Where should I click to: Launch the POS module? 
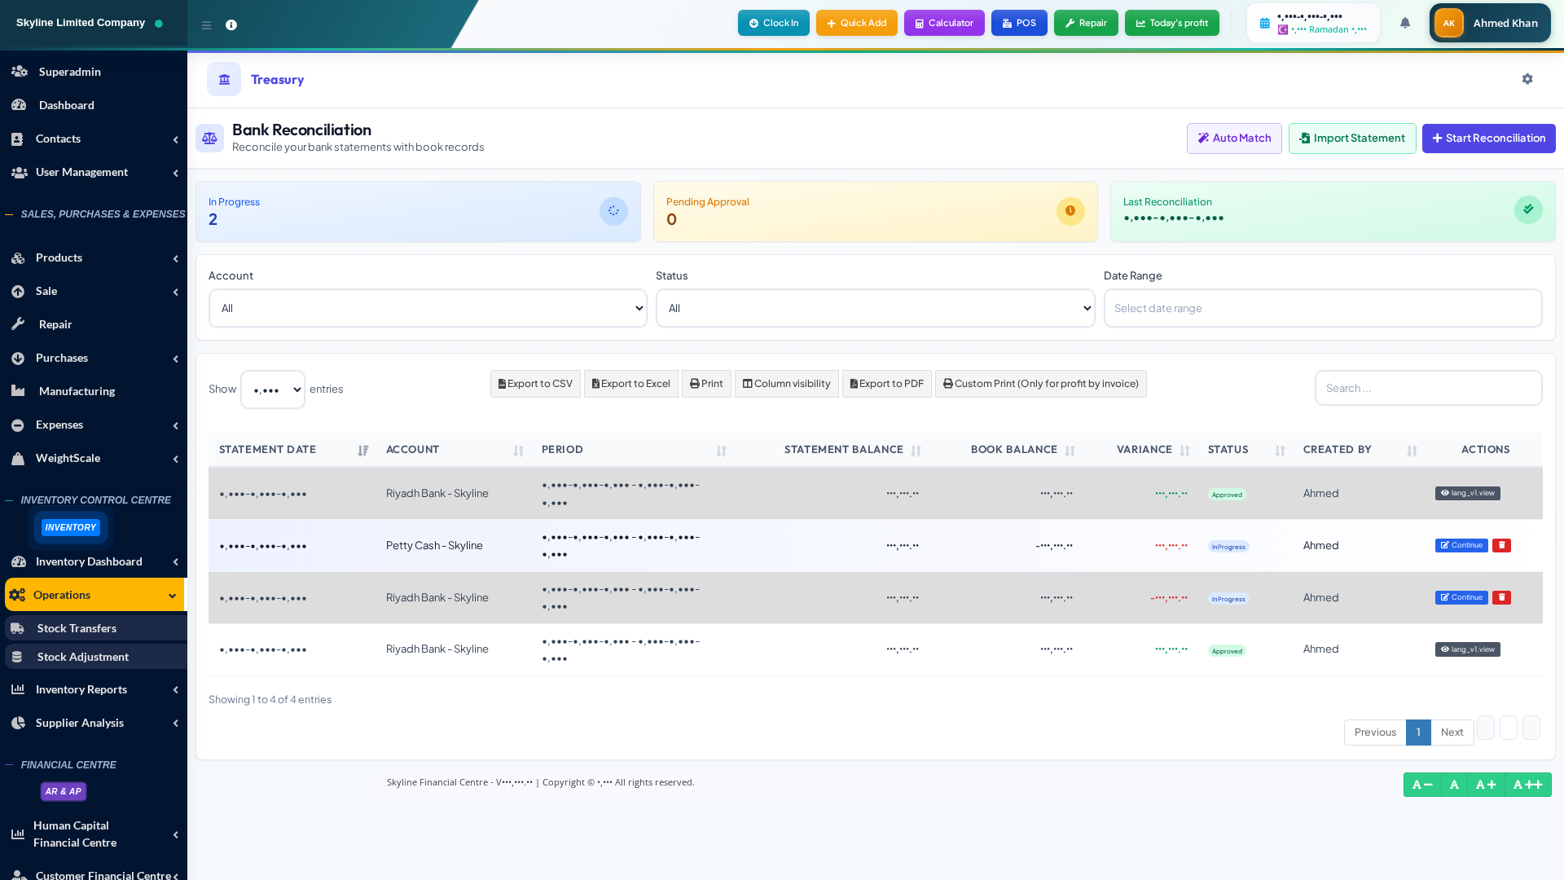point(1019,23)
